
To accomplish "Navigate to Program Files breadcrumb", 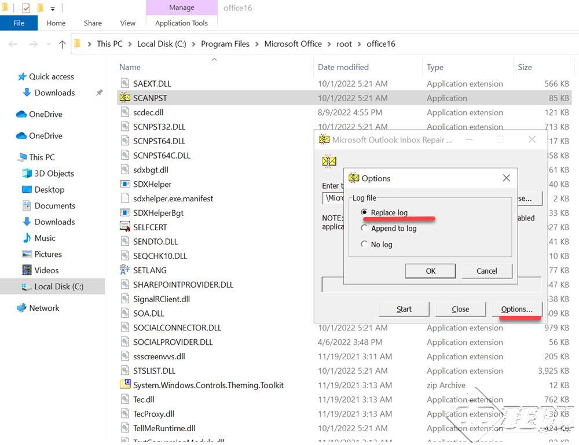I will point(225,44).
